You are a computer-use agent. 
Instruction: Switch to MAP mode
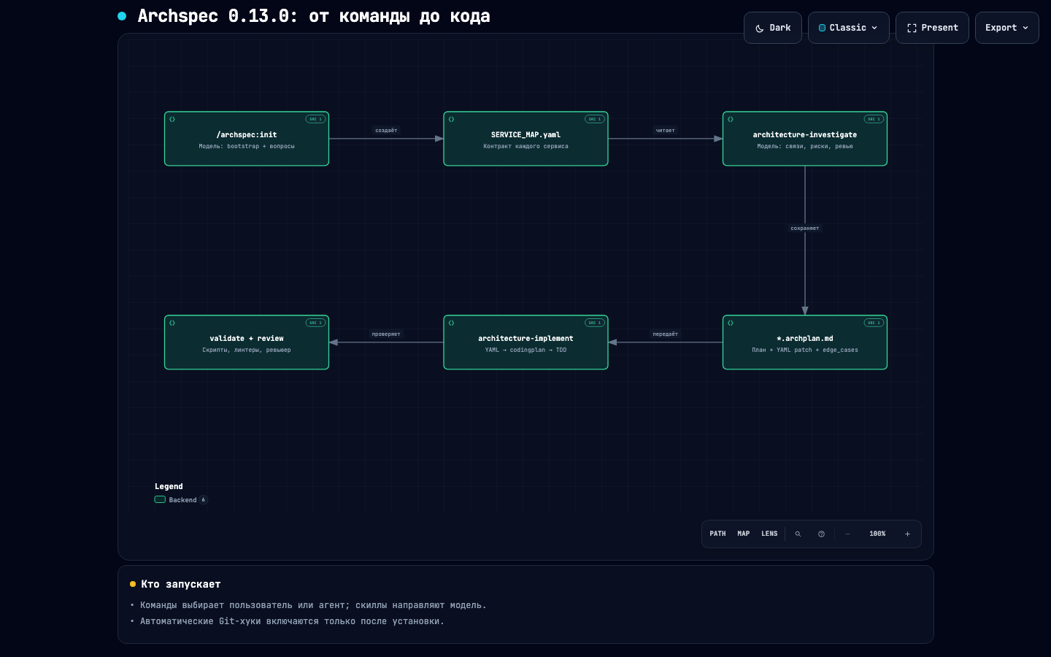(x=744, y=534)
